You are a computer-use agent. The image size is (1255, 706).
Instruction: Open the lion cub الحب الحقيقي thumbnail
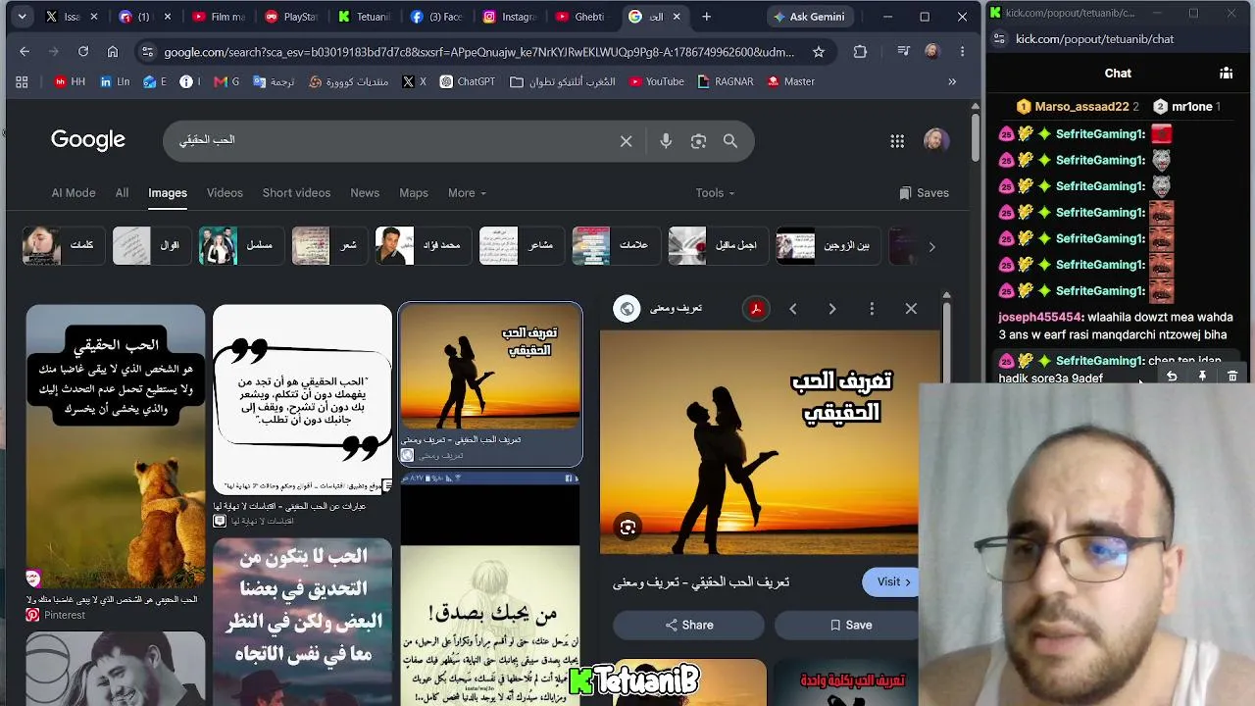pos(116,446)
